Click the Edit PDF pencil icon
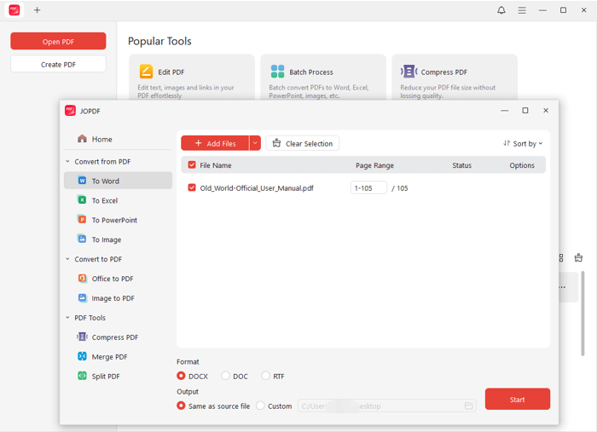 pyautogui.click(x=146, y=72)
